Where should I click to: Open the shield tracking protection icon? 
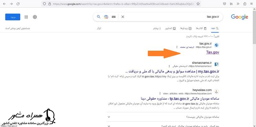point(44,4)
